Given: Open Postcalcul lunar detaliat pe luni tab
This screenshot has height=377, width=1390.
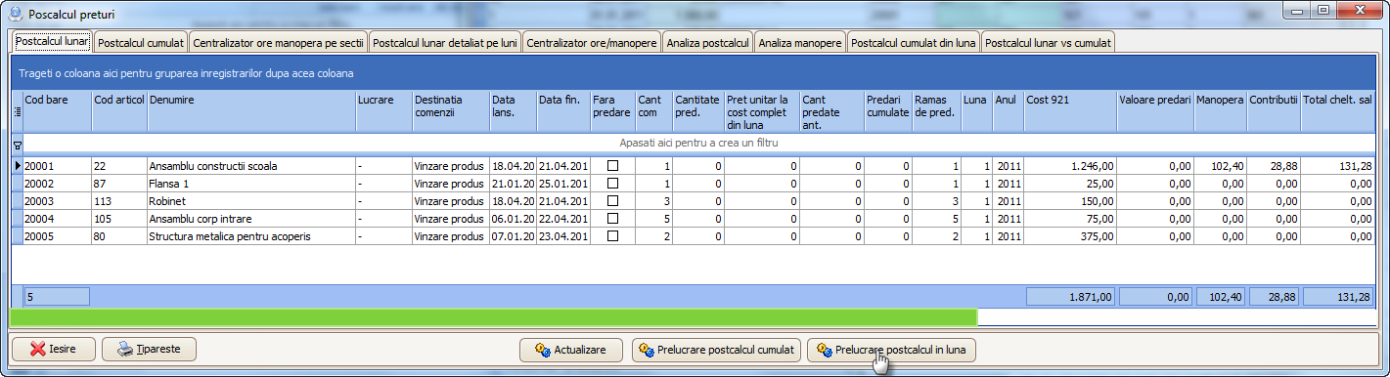Looking at the screenshot, I should pyautogui.click(x=445, y=43).
